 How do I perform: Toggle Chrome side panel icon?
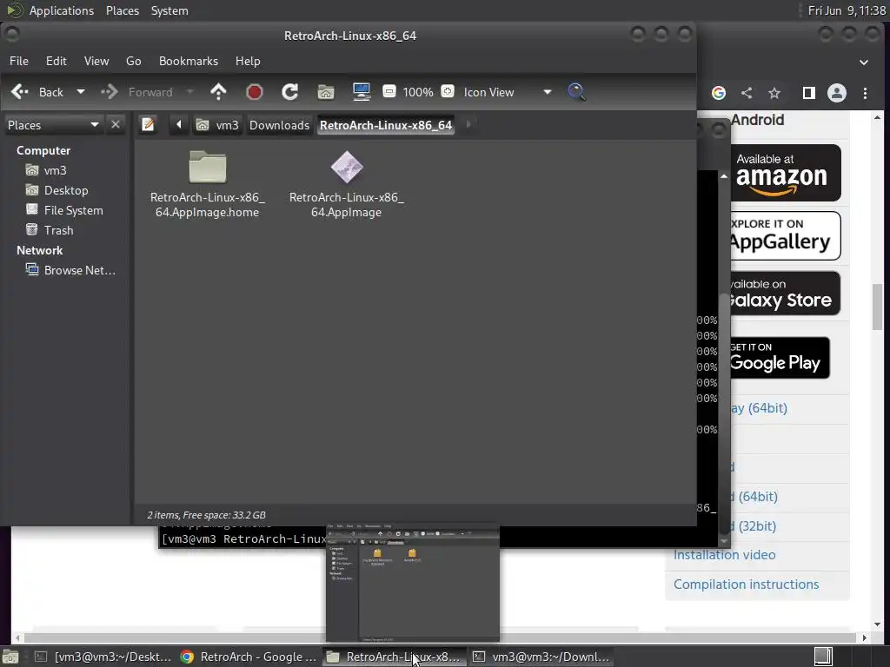(x=809, y=93)
